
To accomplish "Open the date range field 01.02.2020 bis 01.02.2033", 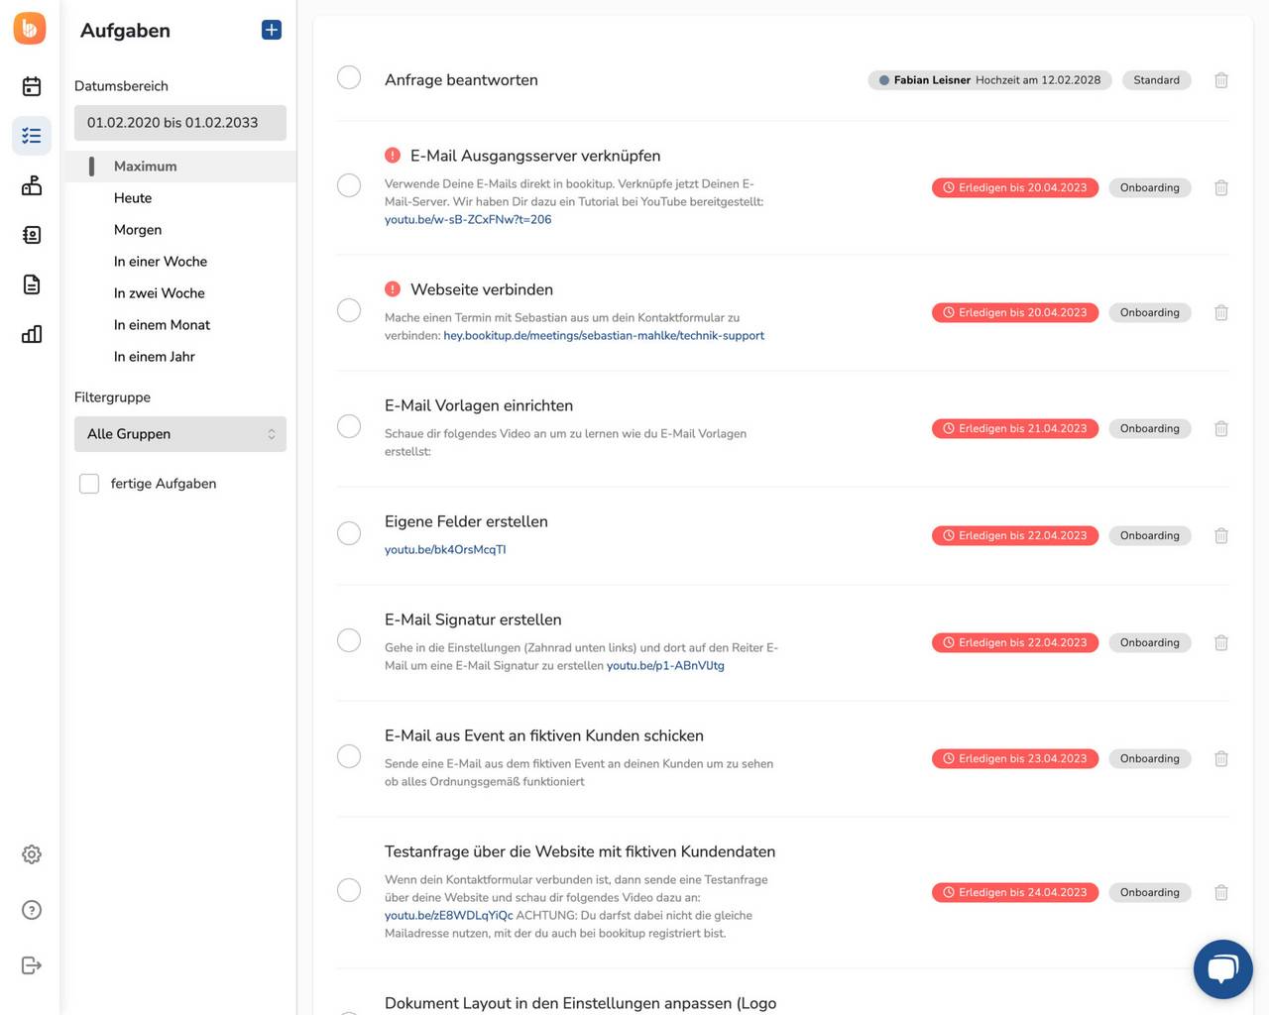I will coord(180,123).
